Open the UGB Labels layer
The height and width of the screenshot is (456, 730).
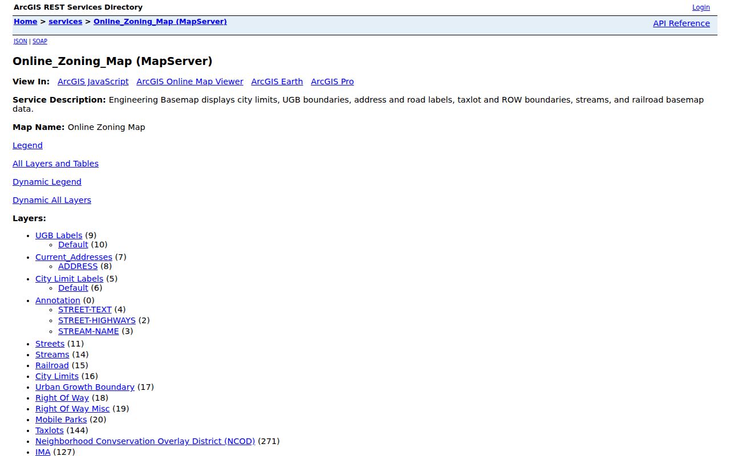(59, 235)
